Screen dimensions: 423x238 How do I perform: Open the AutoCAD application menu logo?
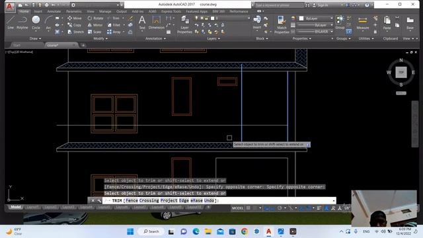point(10,7)
